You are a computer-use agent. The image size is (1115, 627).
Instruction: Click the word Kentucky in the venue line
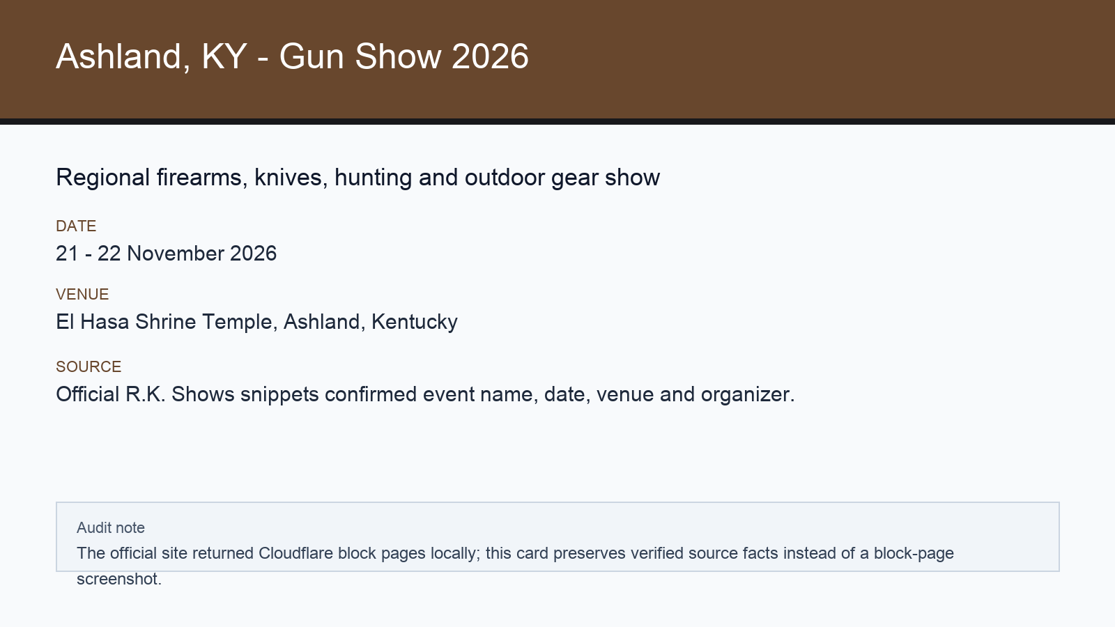pos(415,322)
